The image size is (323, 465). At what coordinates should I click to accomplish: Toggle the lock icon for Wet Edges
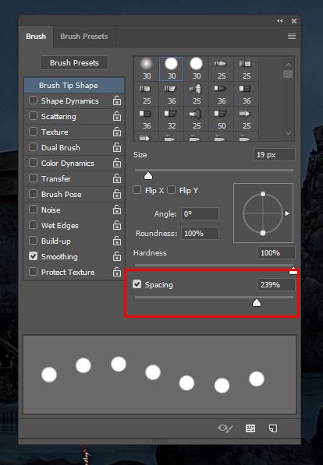pos(117,225)
